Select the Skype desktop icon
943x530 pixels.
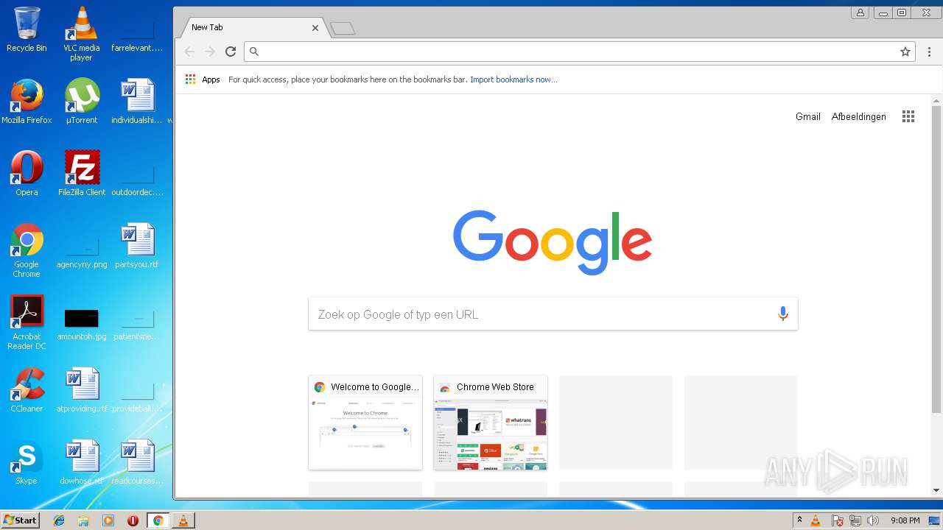(27, 462)
